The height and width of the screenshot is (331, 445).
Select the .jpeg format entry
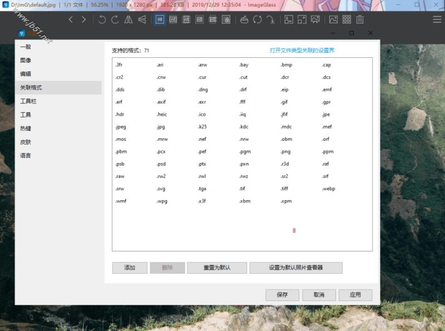pos(120,127)
